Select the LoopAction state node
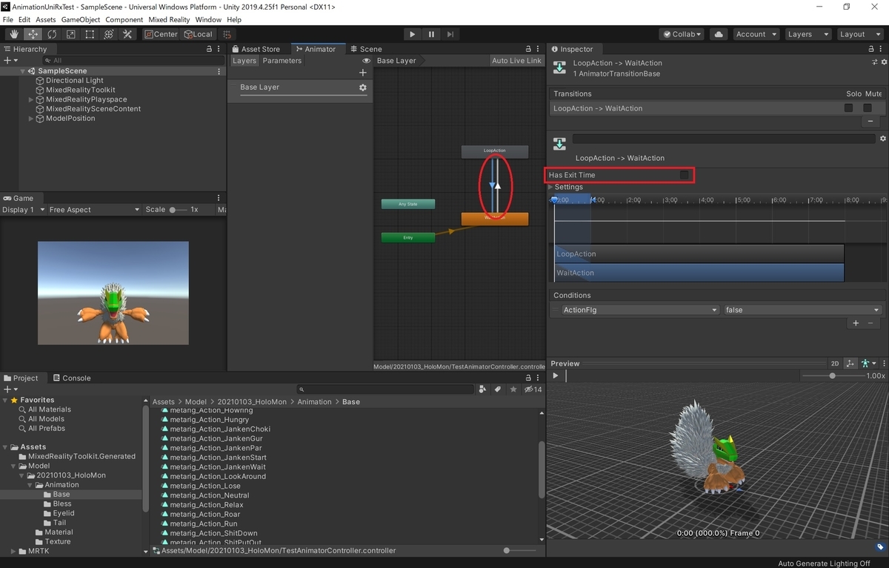 pos(494,151)
